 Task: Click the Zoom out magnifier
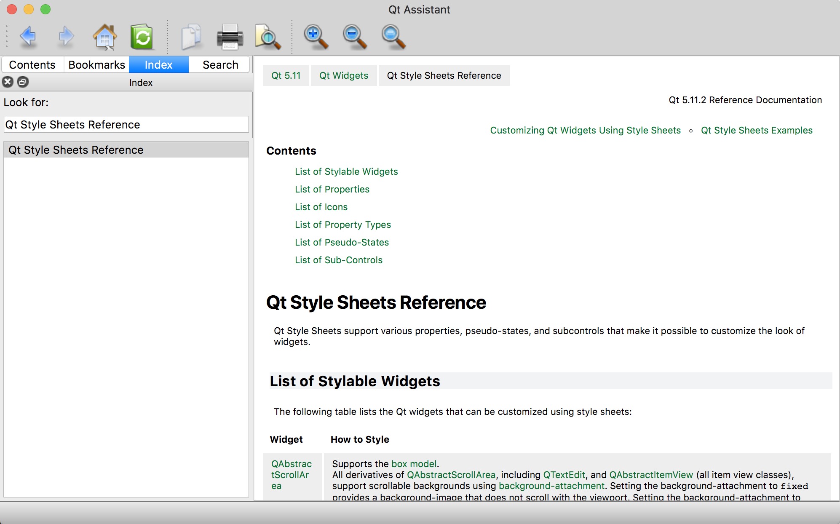click(x=354, y=37)
